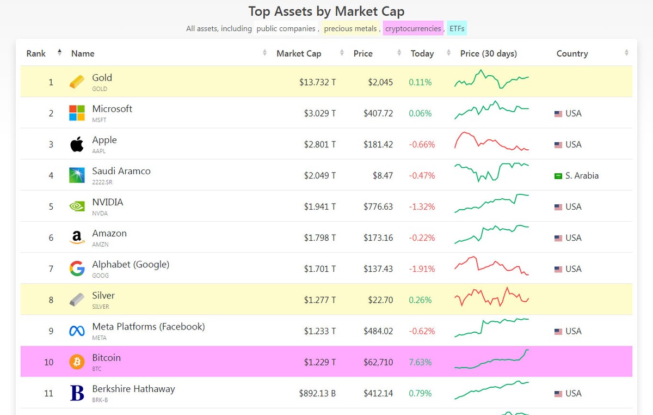Click the Bitcoin coin icon

(x=77, y=362)
